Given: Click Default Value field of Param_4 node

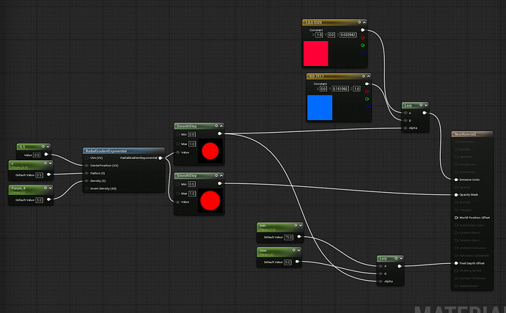Looking at the screenshot, I should coord(39,199).
